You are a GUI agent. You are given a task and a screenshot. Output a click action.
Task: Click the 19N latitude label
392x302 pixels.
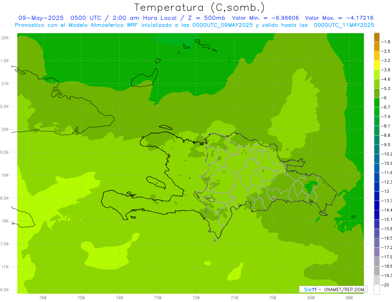coord(5,175)
